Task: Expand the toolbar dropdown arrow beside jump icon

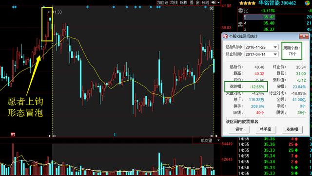Action: pyautogui.click(x=219, y=2)
